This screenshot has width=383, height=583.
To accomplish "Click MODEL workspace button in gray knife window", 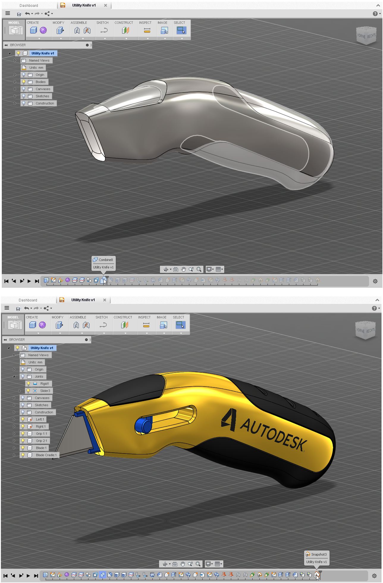I will pos(14,29).
